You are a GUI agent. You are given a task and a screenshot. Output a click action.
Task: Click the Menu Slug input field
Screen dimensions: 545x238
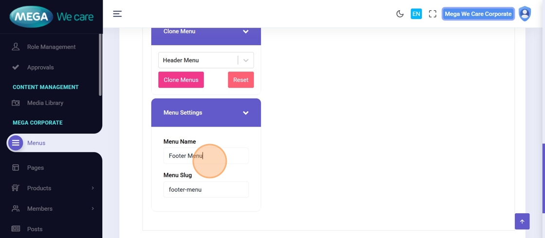pyautogui.click(x=206, y=190)
